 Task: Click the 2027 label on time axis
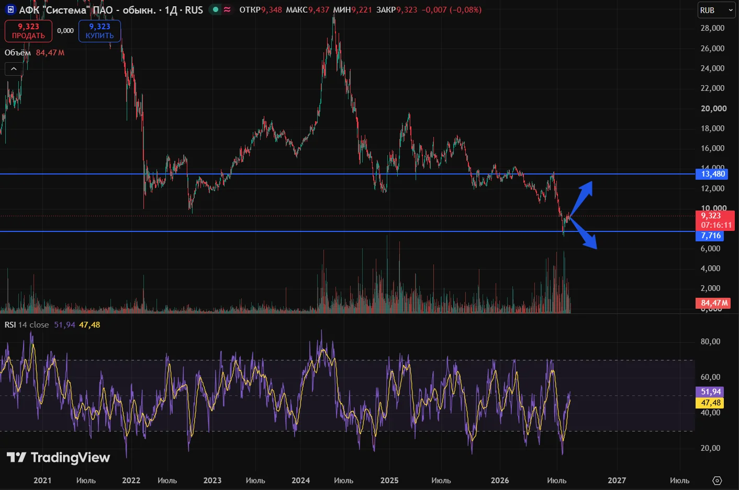pyautogui.click(x=617, y=481)
